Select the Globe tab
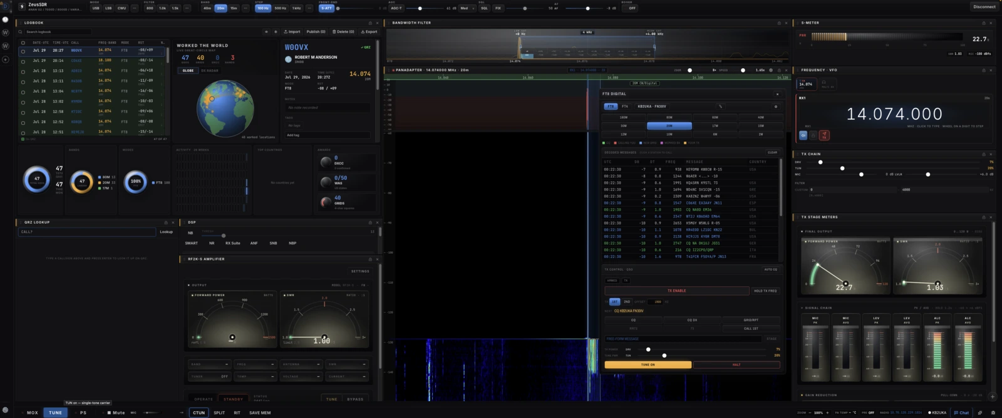 [x=188, y=71]
